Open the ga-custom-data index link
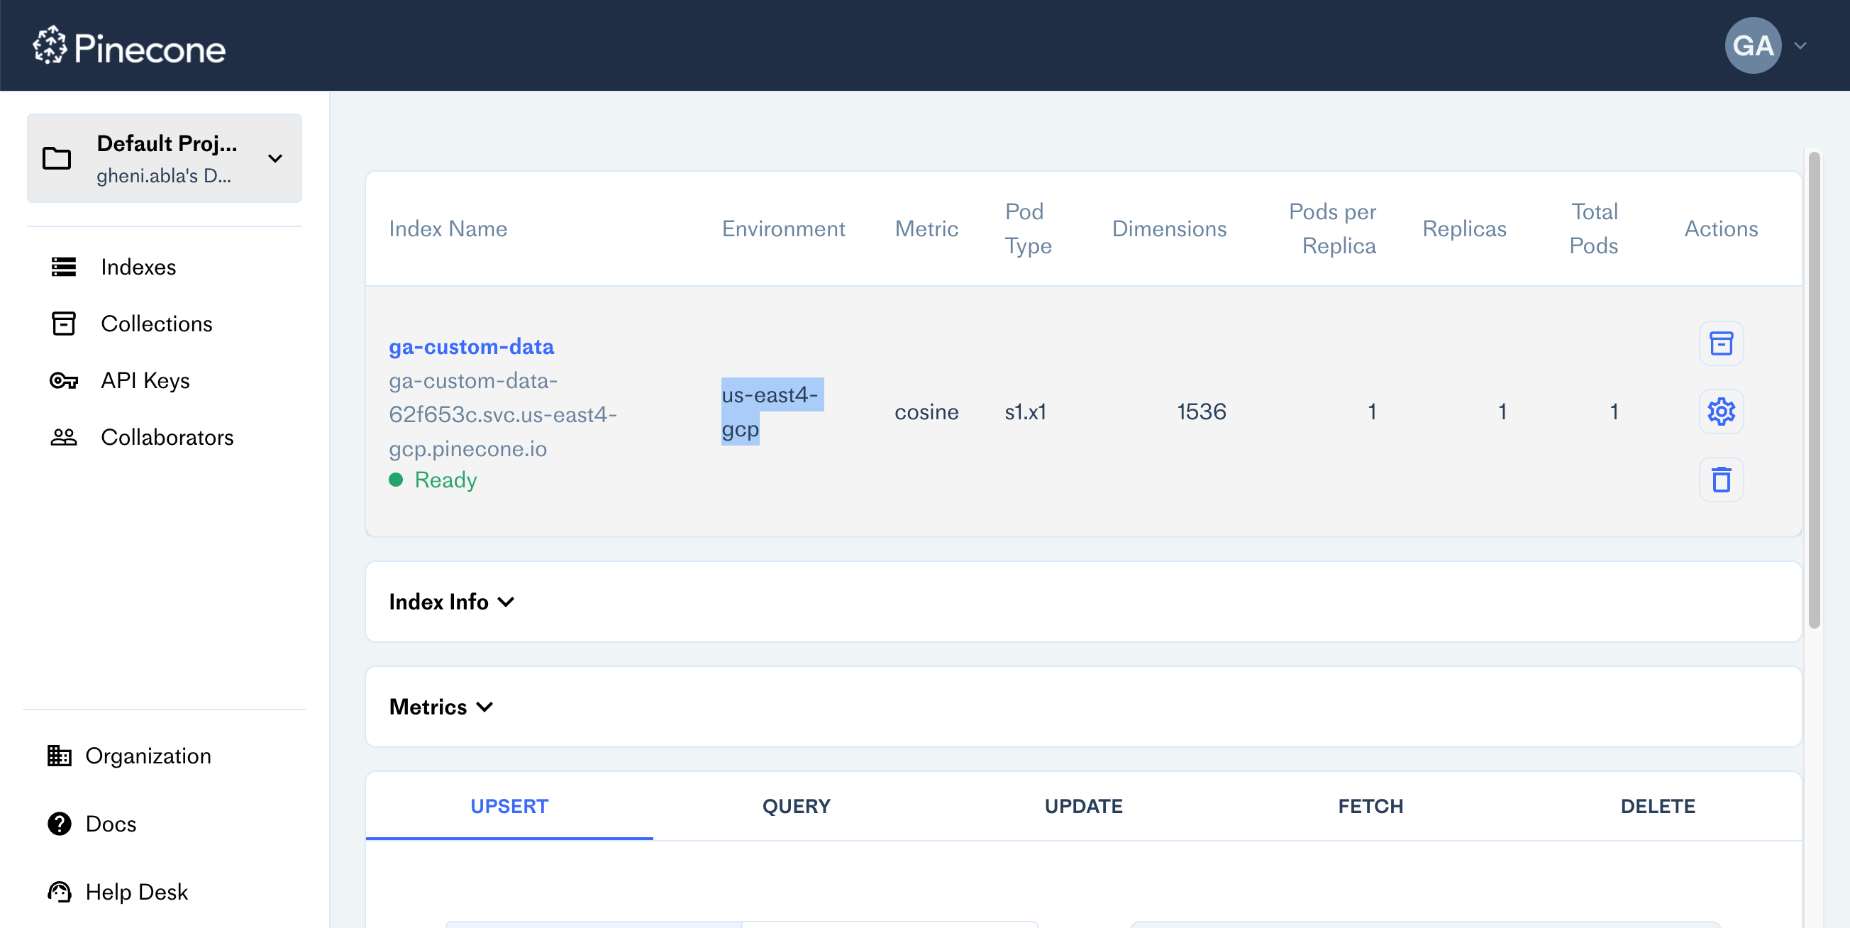Screen dimensions: 1850x928 coord(471,346)
